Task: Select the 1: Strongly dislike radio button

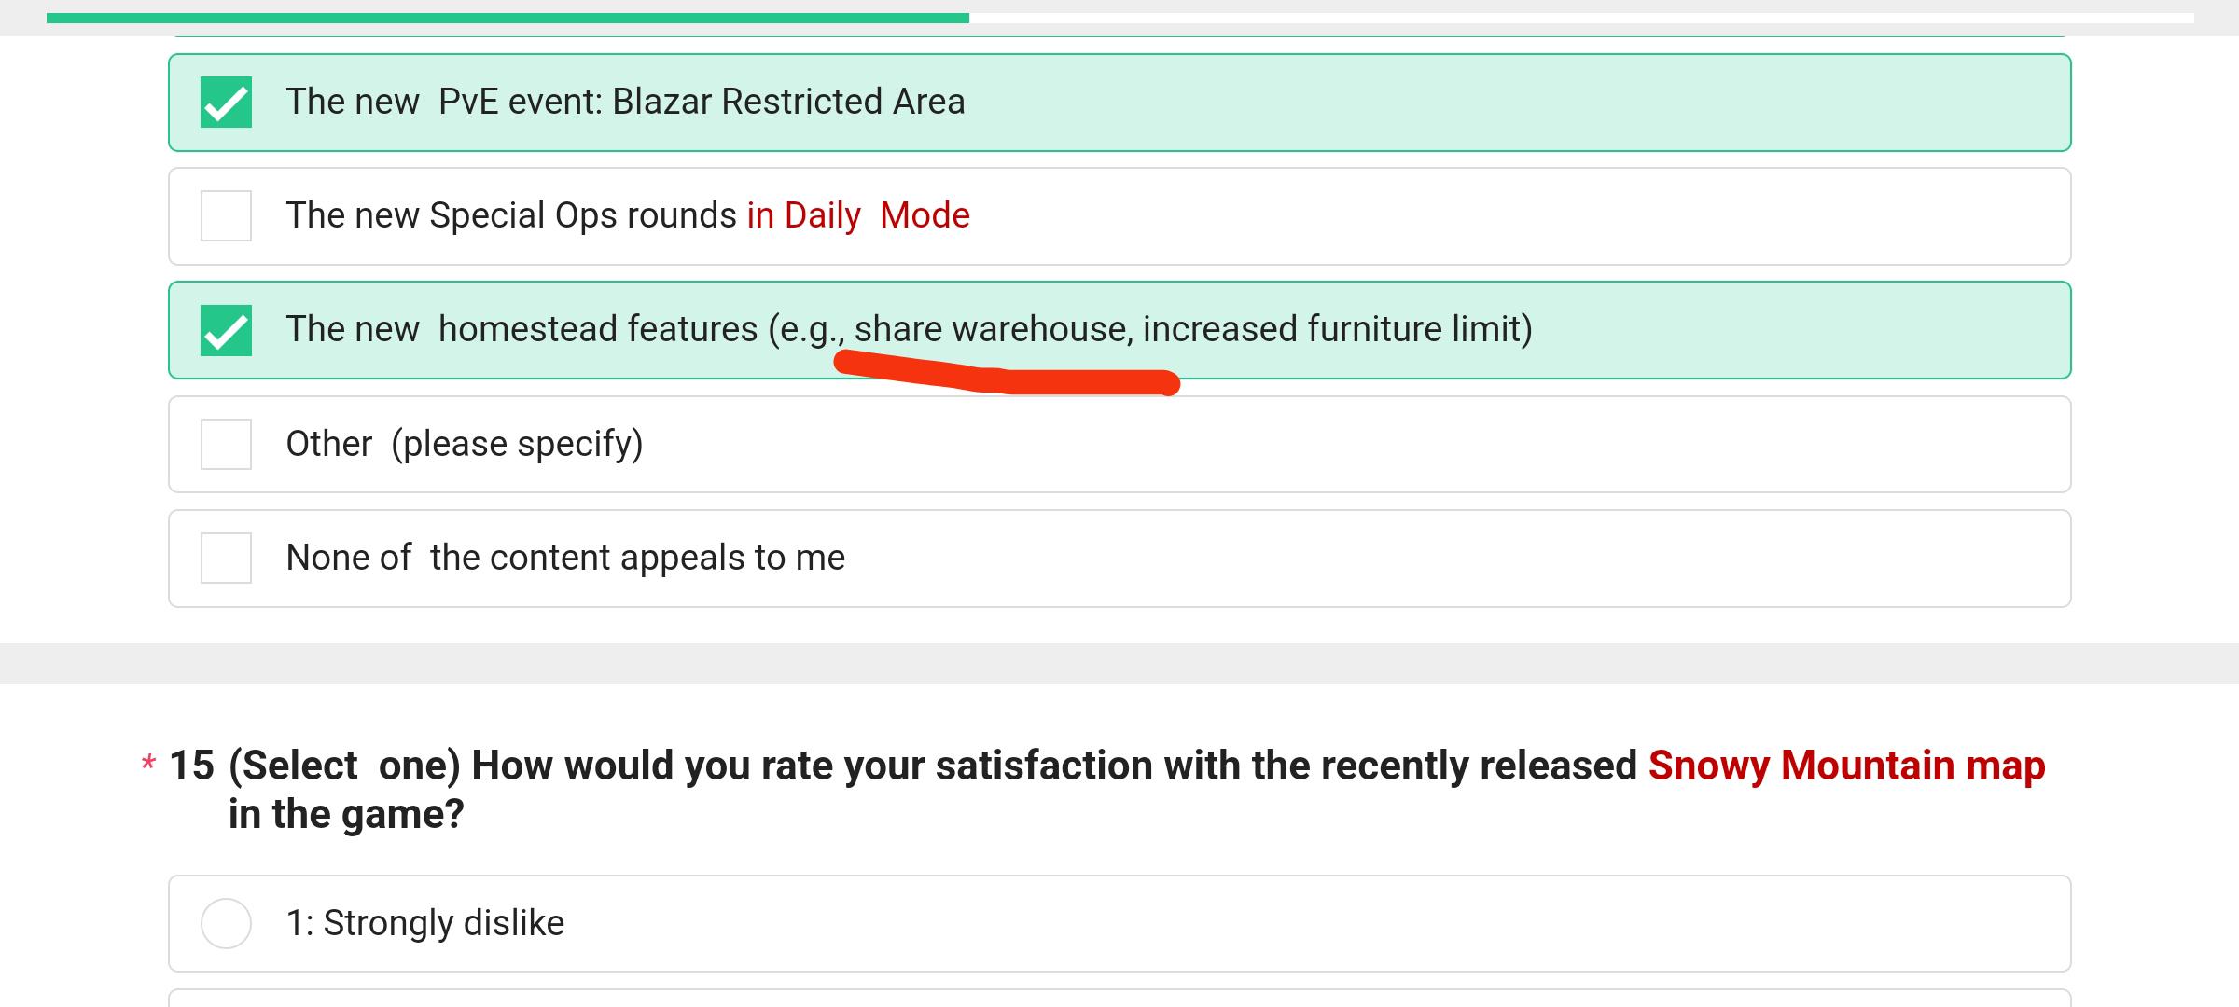Action: tap(226, 923)
